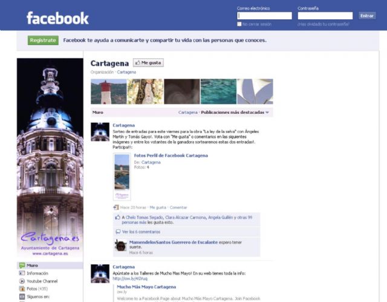Click the speech bubble icon beside comments
The image size is (387, 302).
pyautogui.click(x=117, y=231)
